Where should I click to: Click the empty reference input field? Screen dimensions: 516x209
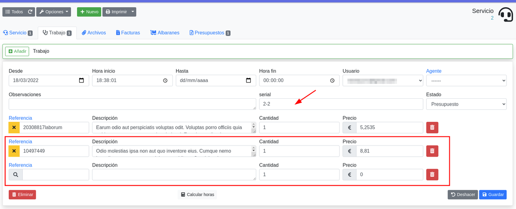point(55,175)
